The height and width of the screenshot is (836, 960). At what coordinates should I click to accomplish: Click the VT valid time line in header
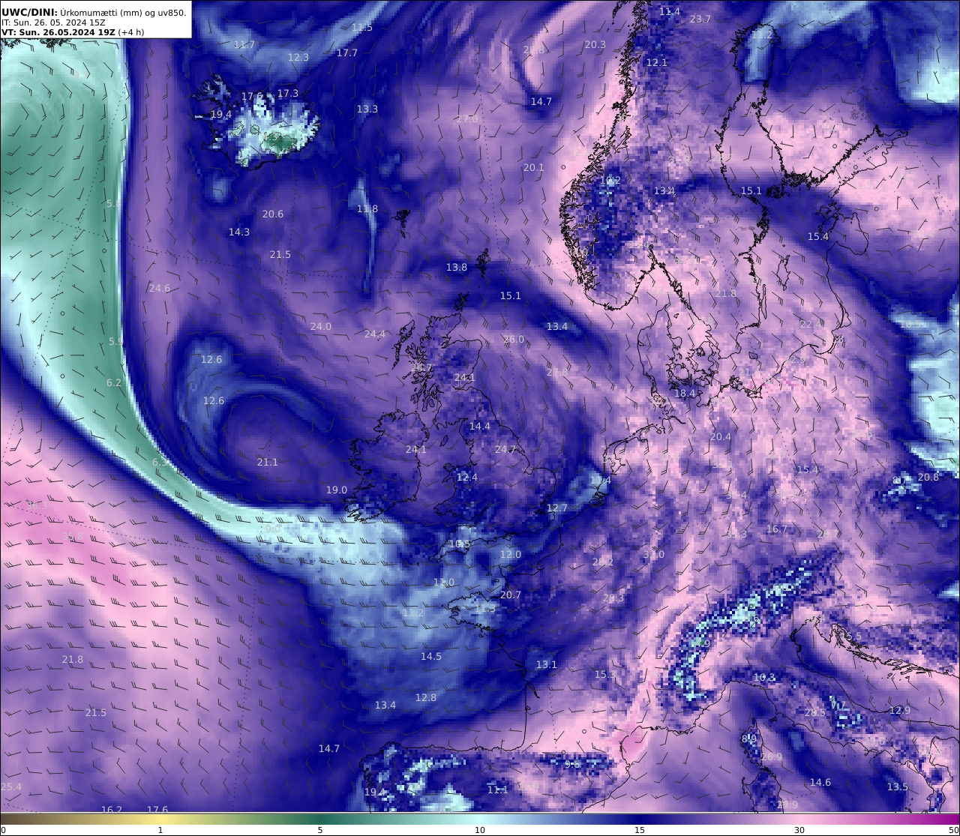(x=73, y=32)
